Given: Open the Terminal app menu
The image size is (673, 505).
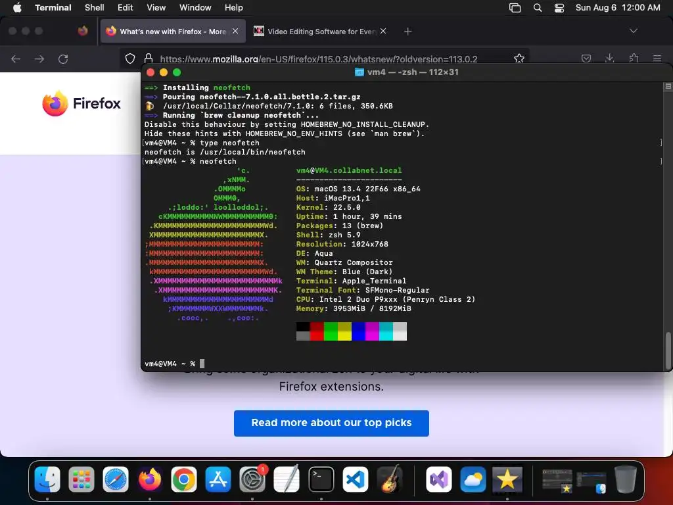Looking at the screenshot, I should (53, 8).
